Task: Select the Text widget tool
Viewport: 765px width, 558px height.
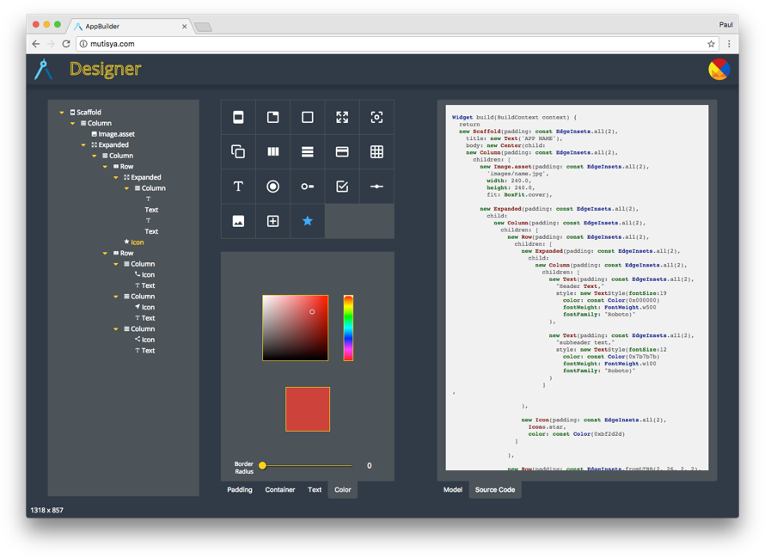Action: coord(238,186)
